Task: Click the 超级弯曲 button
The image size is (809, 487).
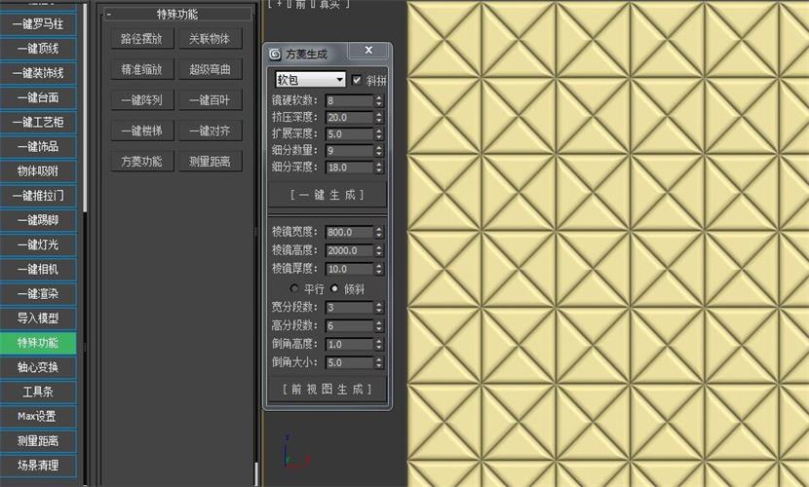Action: 210,69
